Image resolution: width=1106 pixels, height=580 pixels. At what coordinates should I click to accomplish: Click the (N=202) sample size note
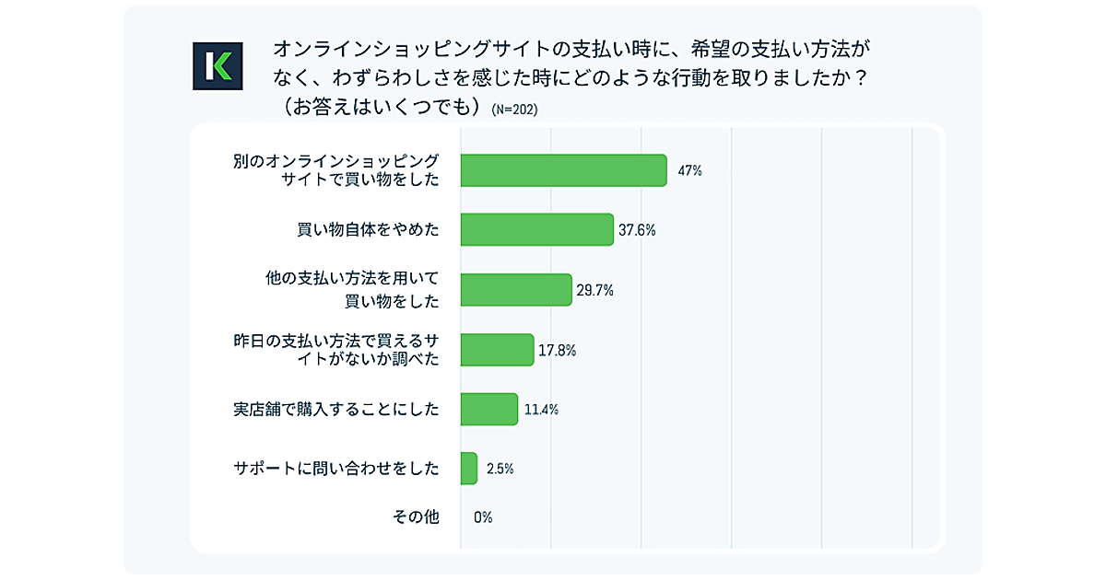(x=514, y=109)
